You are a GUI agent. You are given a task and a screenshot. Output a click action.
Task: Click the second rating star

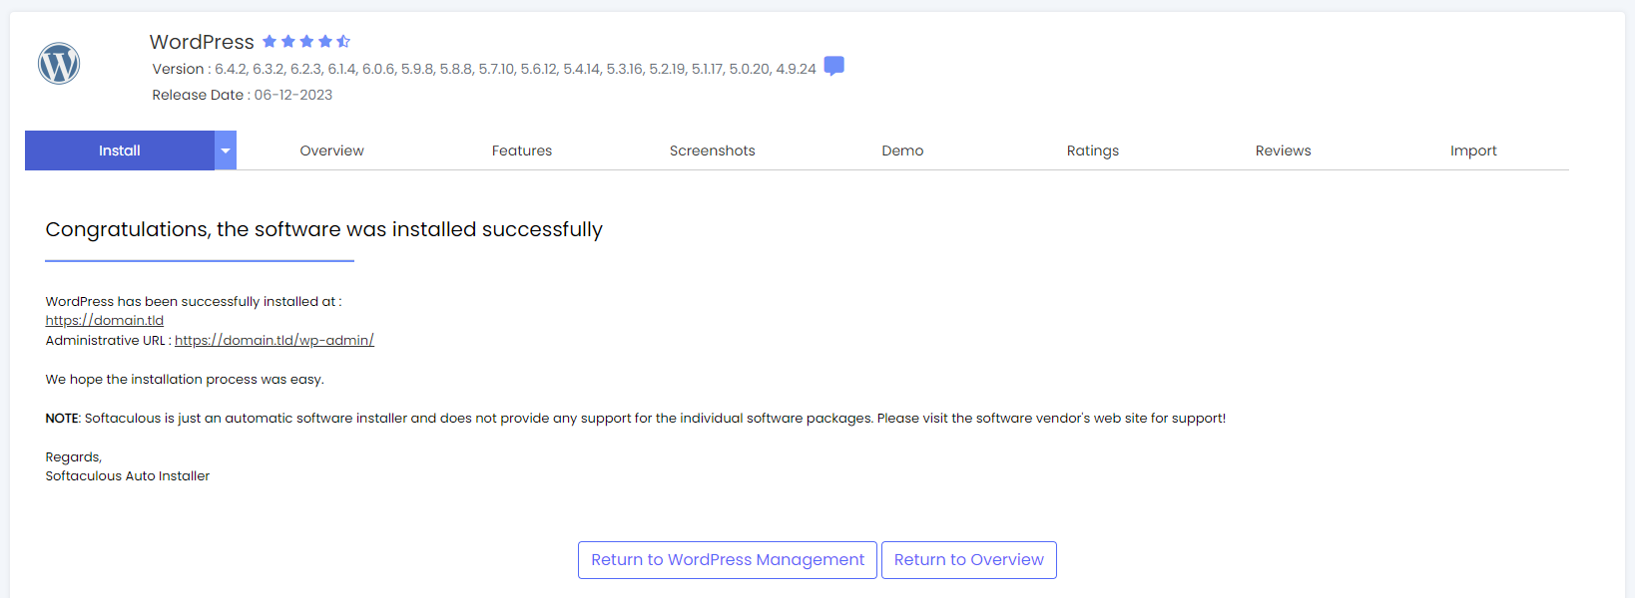click(288, 42)
